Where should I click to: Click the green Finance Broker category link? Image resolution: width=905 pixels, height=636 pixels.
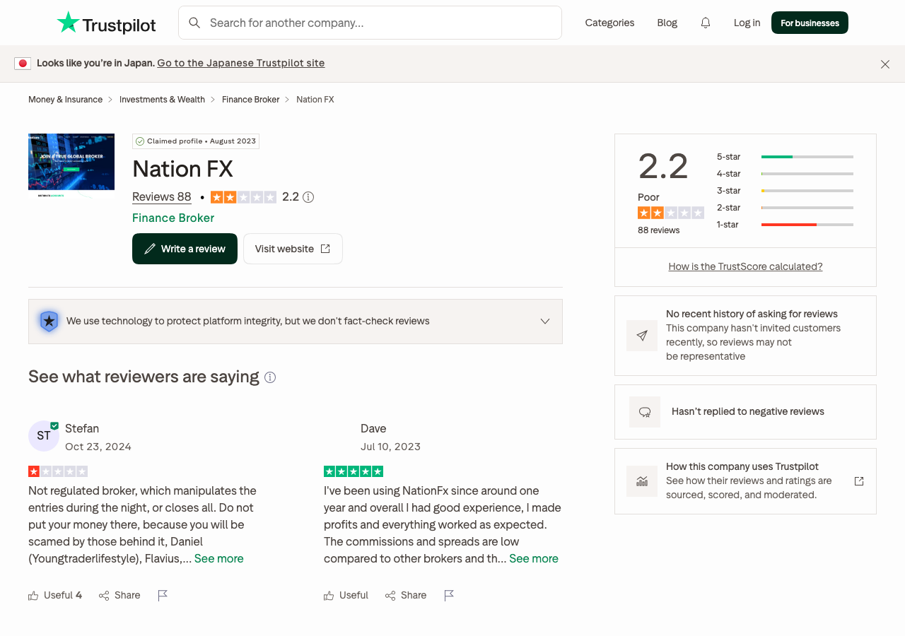tap(173, 218)
